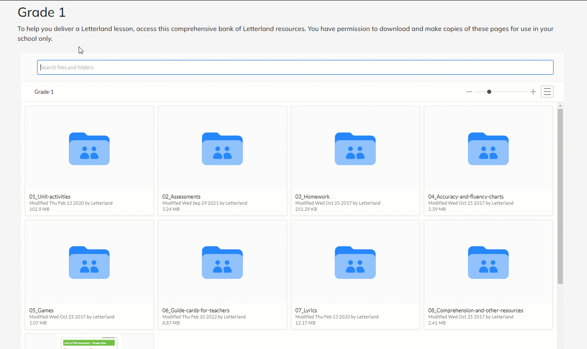Switch to list view layout

click(547, 92)
